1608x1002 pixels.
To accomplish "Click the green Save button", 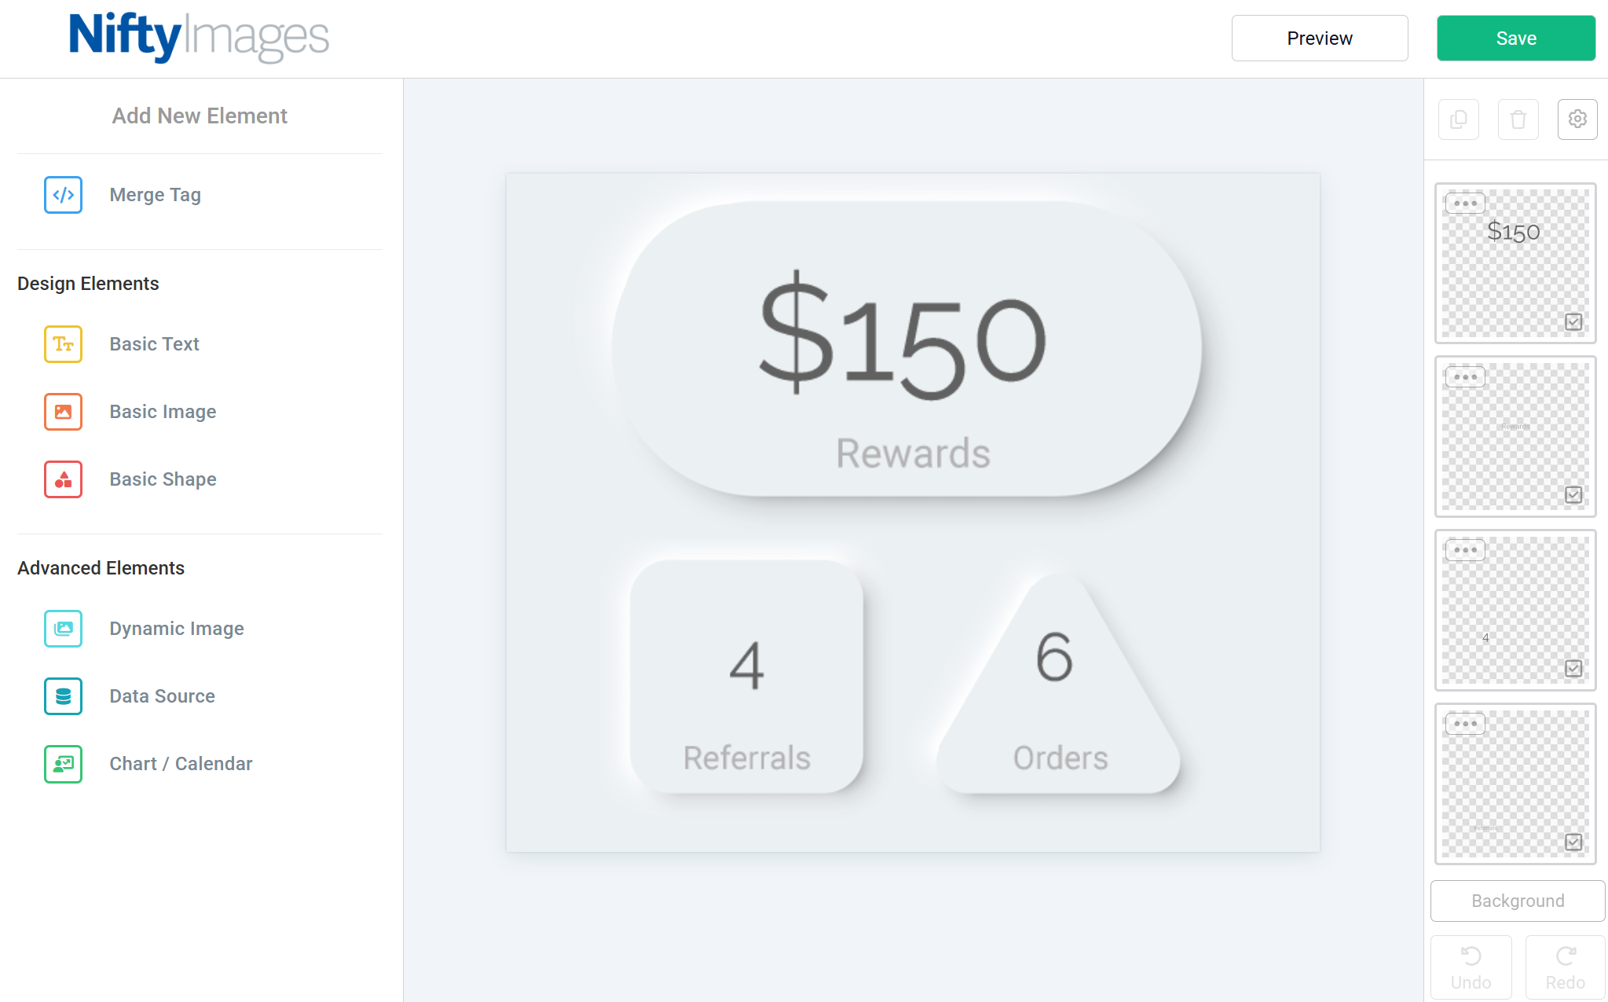I will (1515, 38).
